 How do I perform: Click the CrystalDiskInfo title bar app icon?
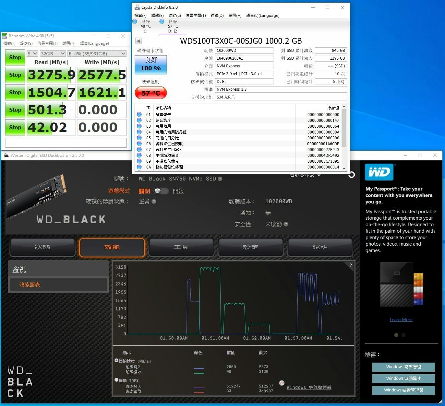(137, 7)
